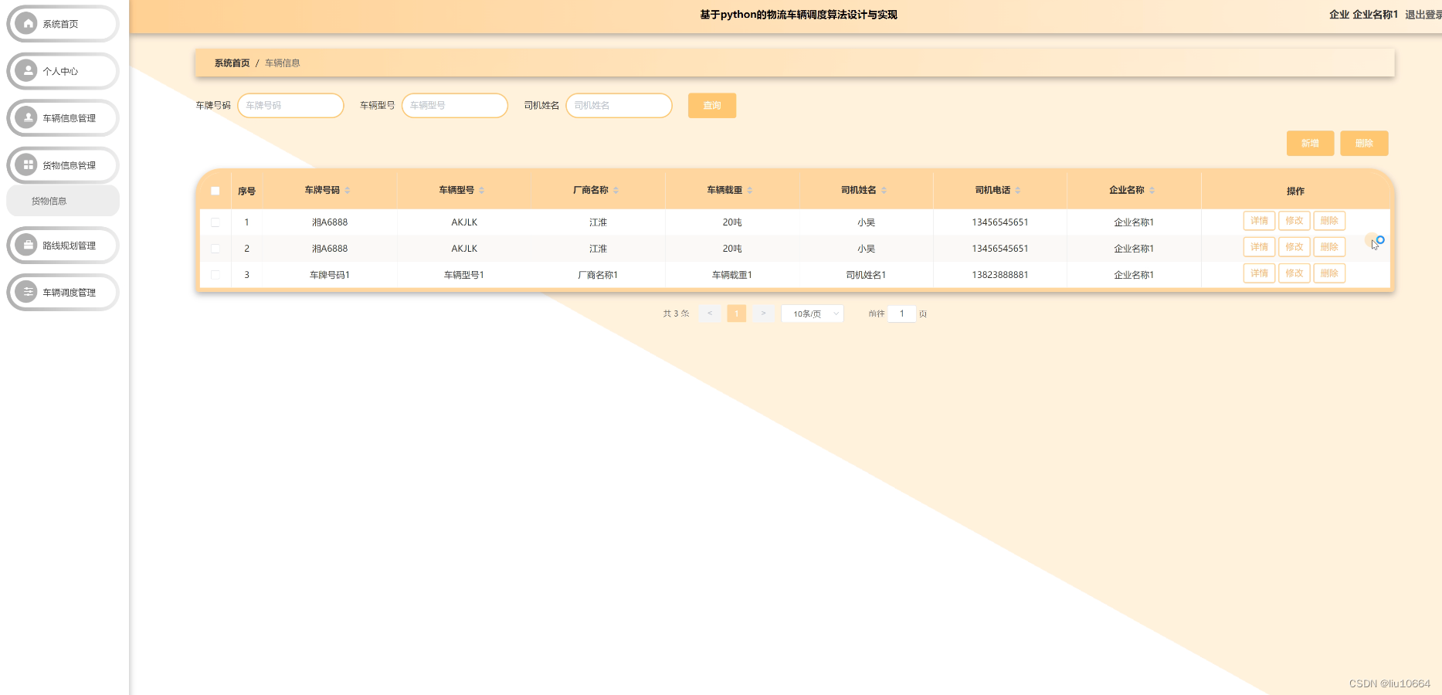The image size is (1442, 695).
Task: Click the 司机姓名 column sort icon
Action: tap(884, 189)
